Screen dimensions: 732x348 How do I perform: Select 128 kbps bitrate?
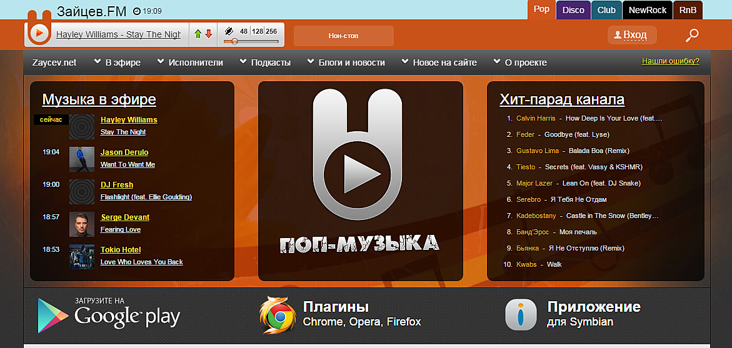click(x=258, y=31)
